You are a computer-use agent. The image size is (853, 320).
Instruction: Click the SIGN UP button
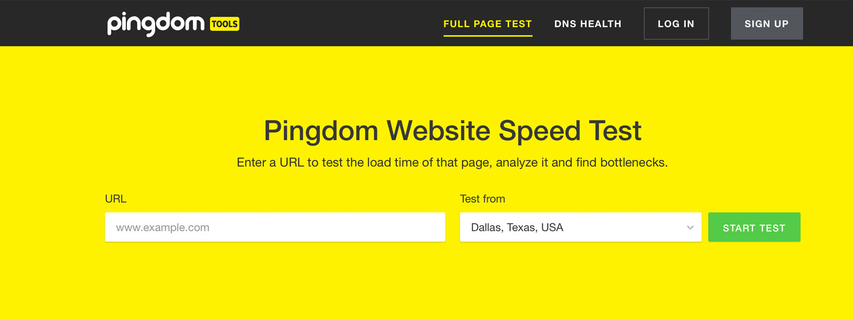(x=767, y=23)
